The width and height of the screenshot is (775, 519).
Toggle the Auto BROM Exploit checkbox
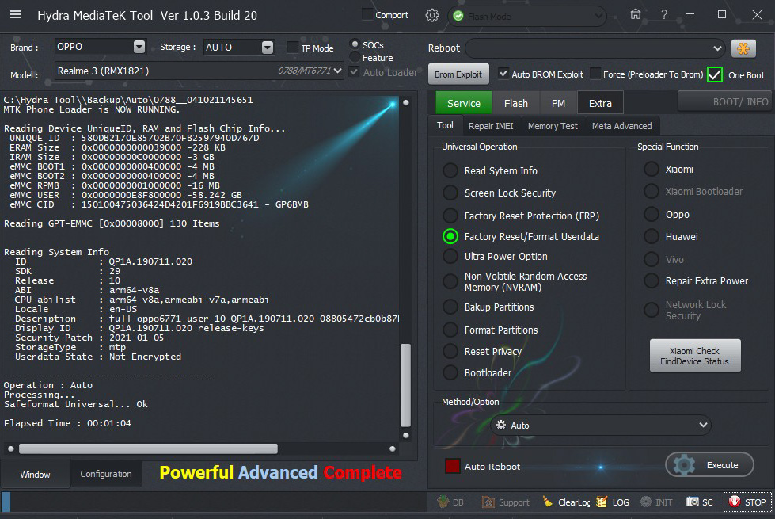pos(503,74)
